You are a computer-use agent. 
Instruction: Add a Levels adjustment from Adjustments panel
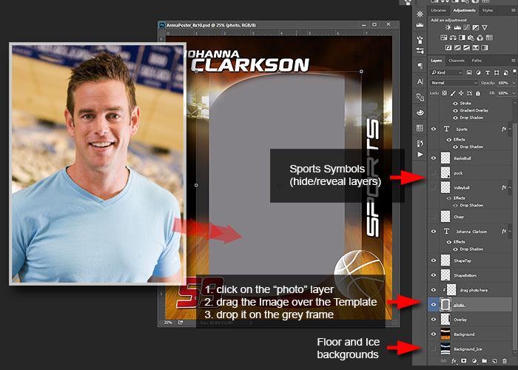click(x=457, y=27)
